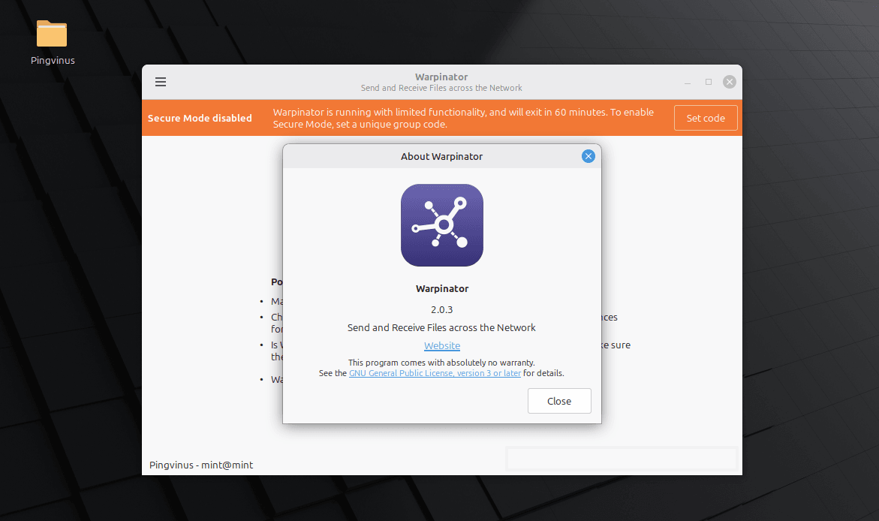
Task: Minimize the Warpinator window
Action: tap(686, 82)
